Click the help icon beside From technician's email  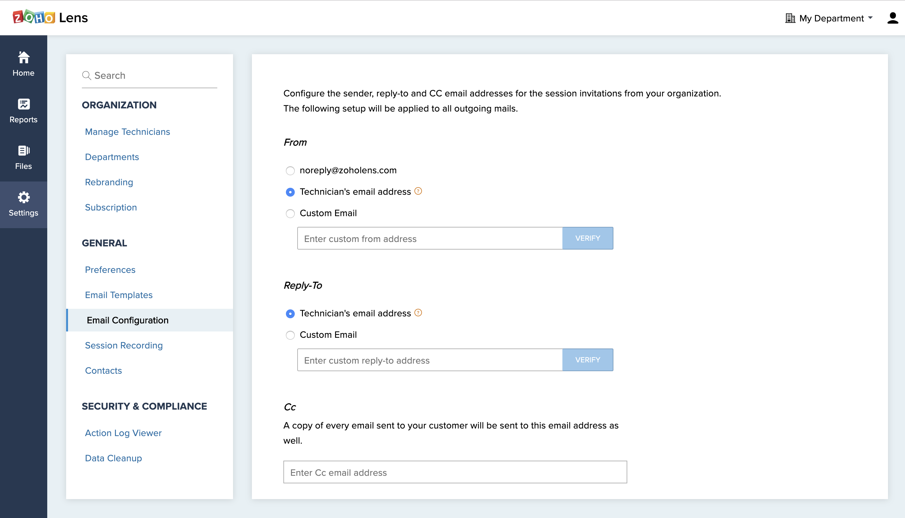[418, 191]
